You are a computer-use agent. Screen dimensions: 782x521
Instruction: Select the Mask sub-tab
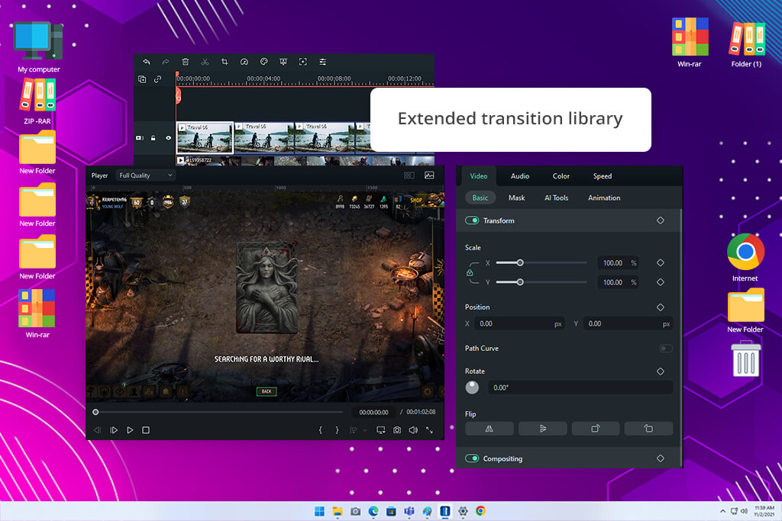pos(516,198)
